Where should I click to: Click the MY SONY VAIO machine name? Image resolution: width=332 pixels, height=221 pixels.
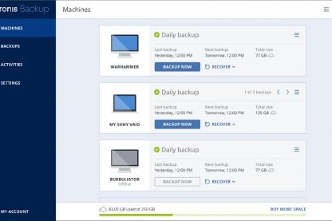point(125,125)
